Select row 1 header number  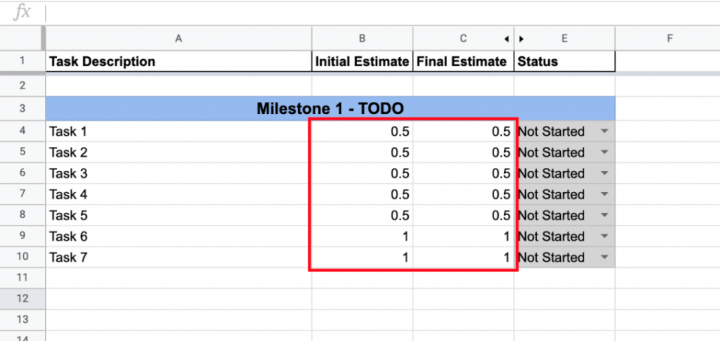tap(22, 61)
